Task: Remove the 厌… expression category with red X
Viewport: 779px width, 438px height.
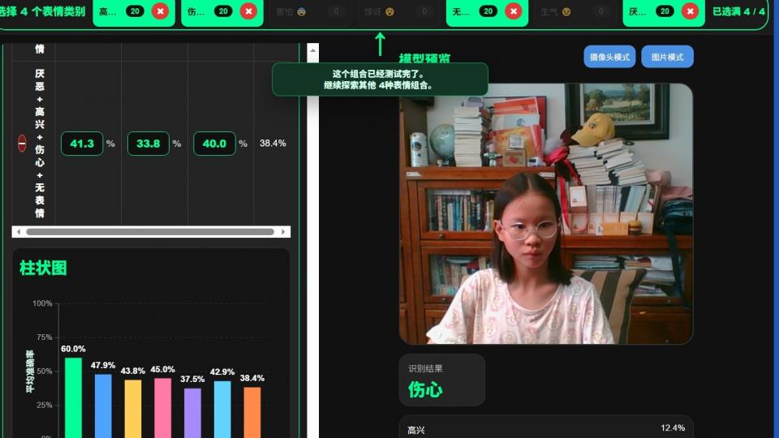Action: tap(690, 11)
